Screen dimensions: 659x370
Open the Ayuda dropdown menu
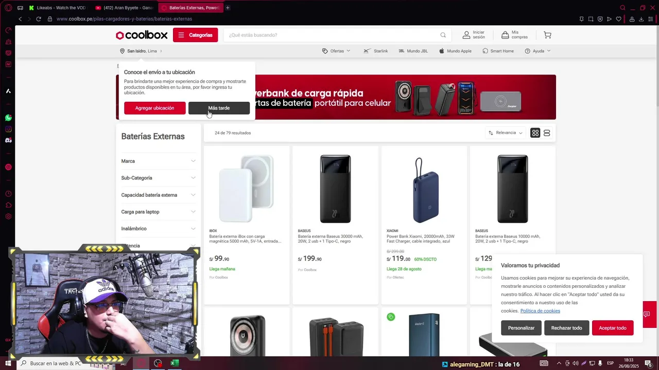point(538,51)
